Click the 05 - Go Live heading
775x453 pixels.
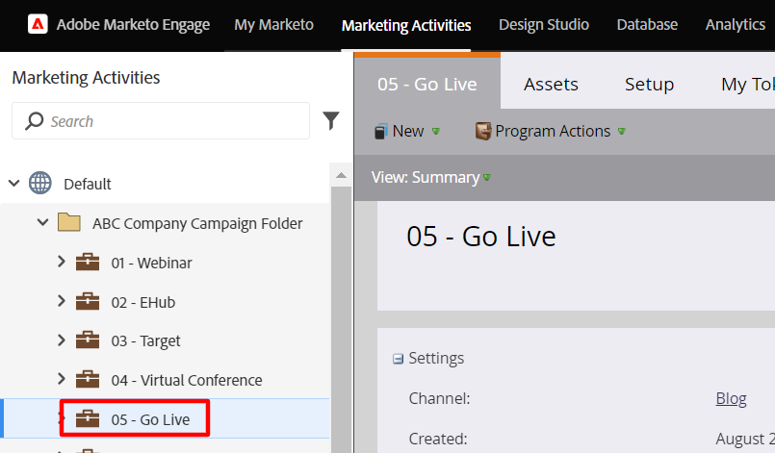(x=481, y=237)
